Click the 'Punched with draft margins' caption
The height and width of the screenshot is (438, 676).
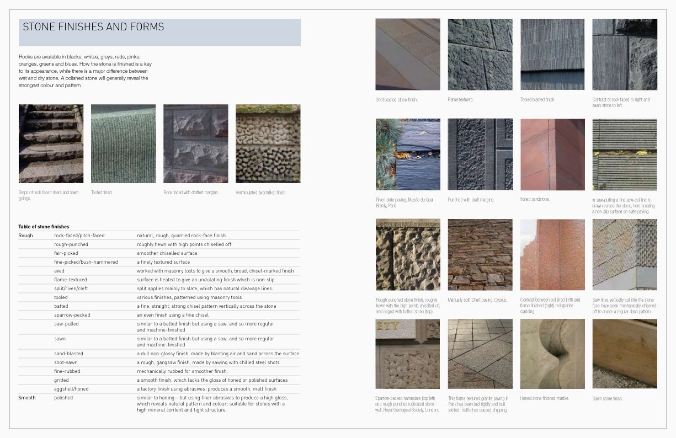coord(471,200)
